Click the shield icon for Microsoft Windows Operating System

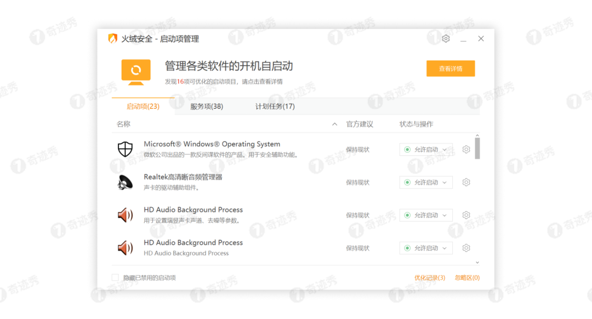point(125,149)
